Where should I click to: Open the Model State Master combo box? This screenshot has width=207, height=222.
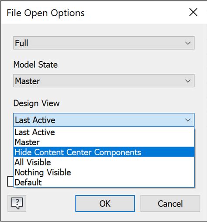(x=104, y=81)
